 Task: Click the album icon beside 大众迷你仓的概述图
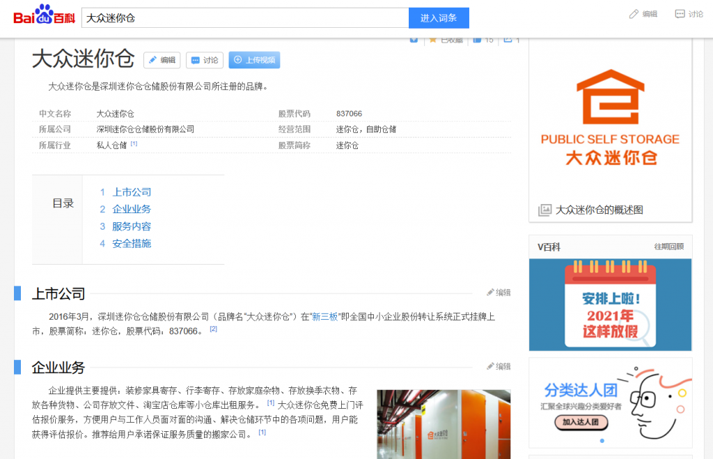tap(544, 210)
